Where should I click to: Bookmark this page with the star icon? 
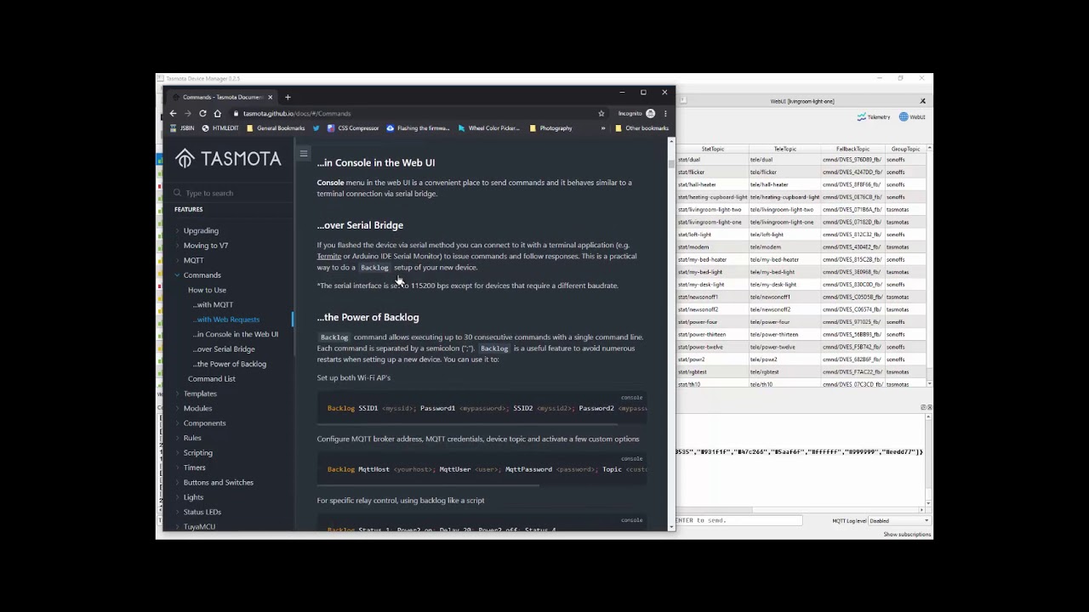(x=601, y=113)
